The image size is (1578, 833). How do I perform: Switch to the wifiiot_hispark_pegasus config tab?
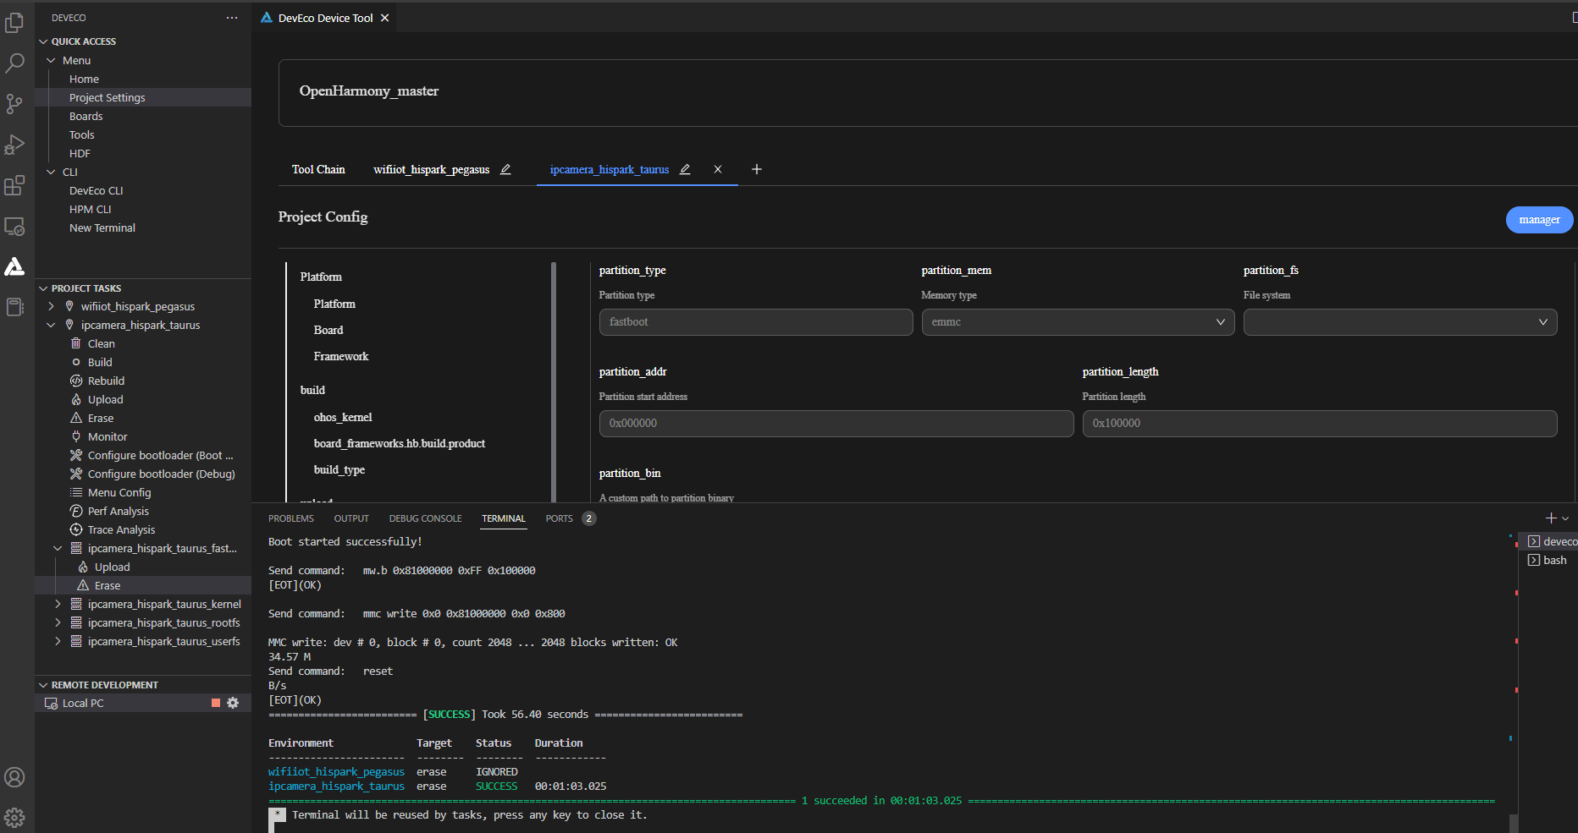coord(432,169)
